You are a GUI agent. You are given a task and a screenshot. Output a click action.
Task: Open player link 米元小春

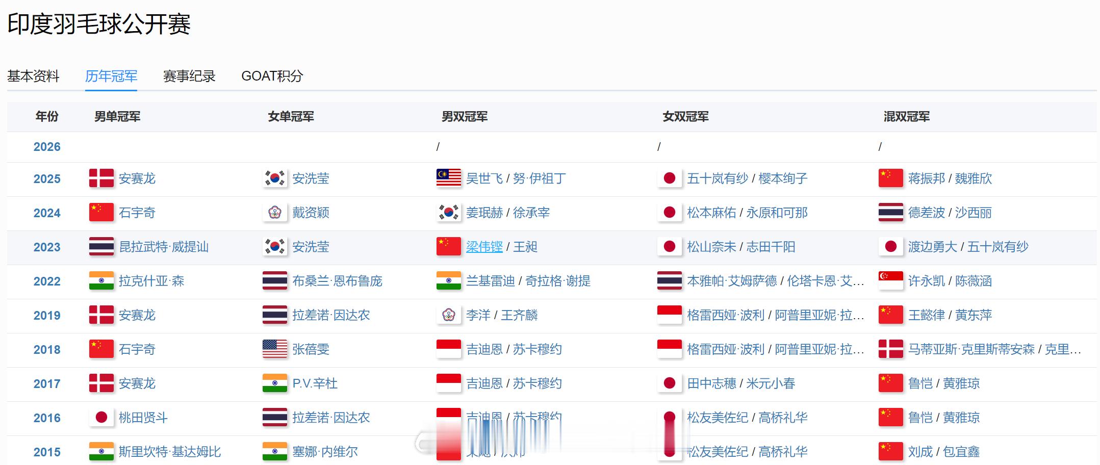pyautogui.click(x=771, y=383)
